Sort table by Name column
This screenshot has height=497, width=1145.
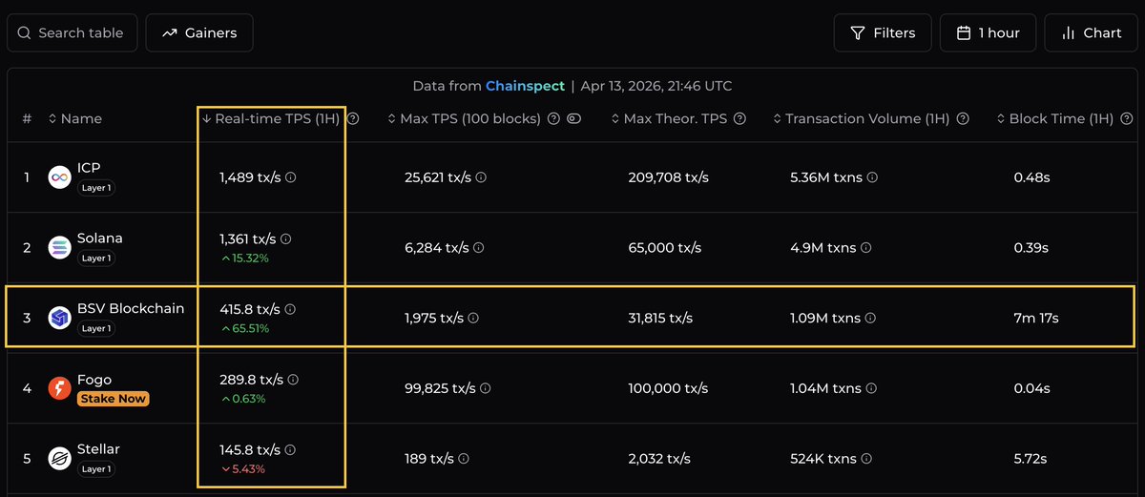pos(75,119)
